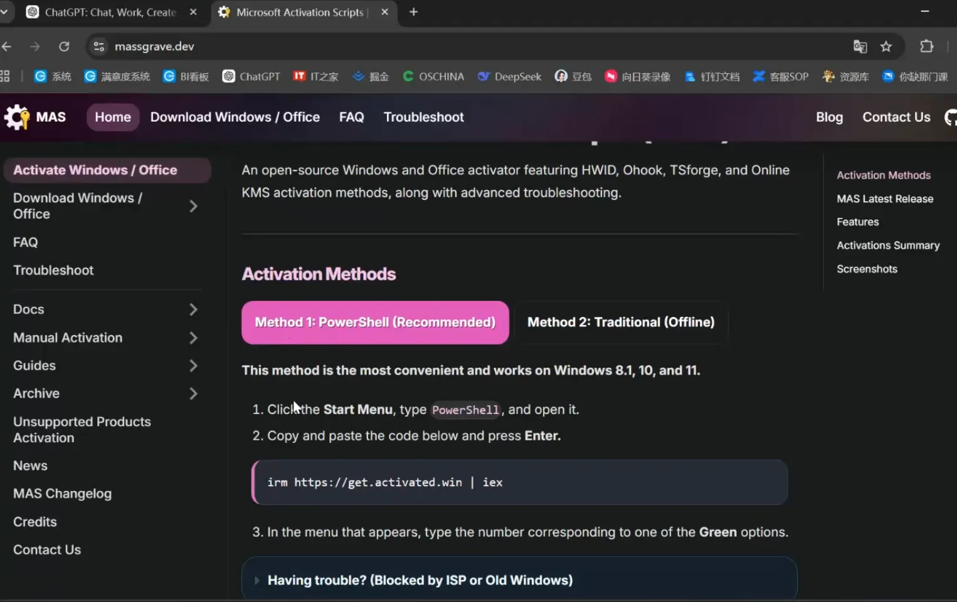Expand the Manual Activation sidebar chevron
The image size is (957, 602).
pyautogui.click(x=193, y=338)
